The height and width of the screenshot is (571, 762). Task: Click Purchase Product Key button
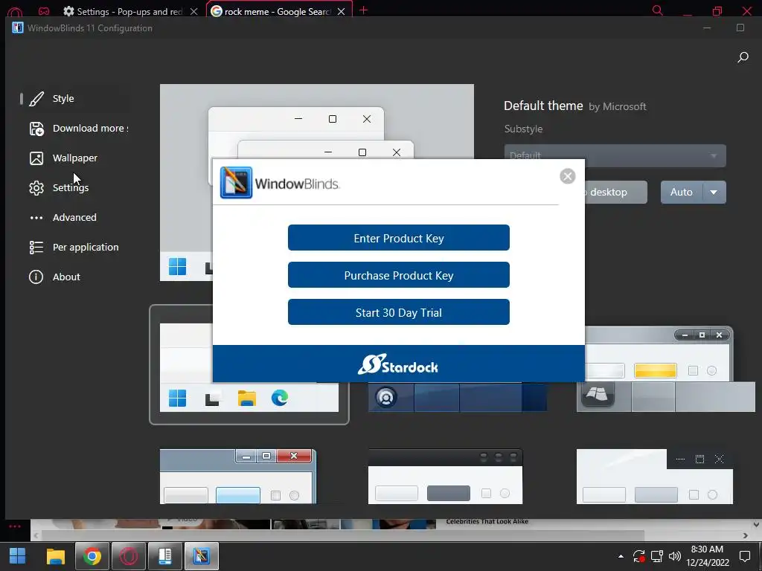[x=399, y=275]
